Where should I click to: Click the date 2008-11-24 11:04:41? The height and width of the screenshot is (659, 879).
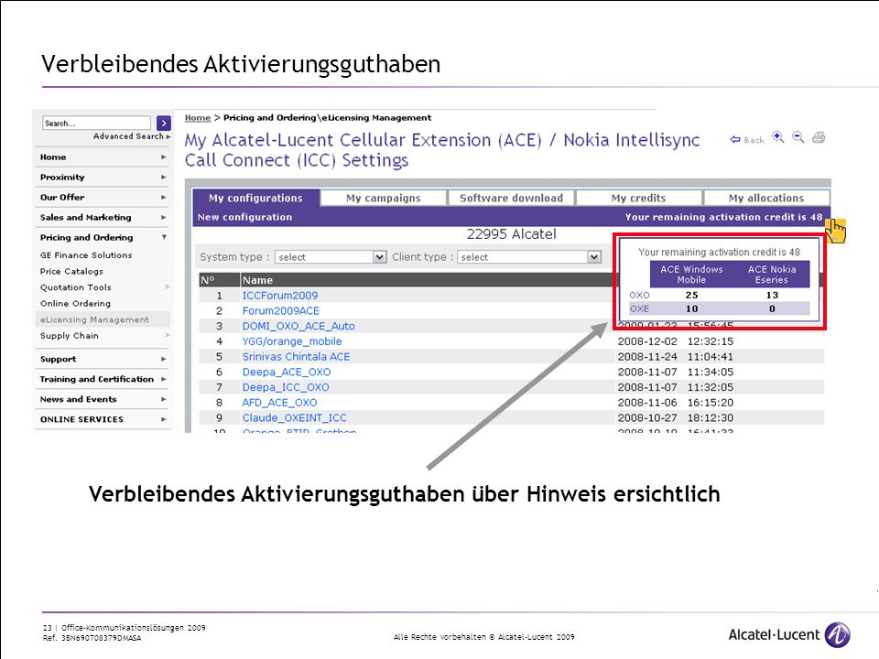coord(676,356)
